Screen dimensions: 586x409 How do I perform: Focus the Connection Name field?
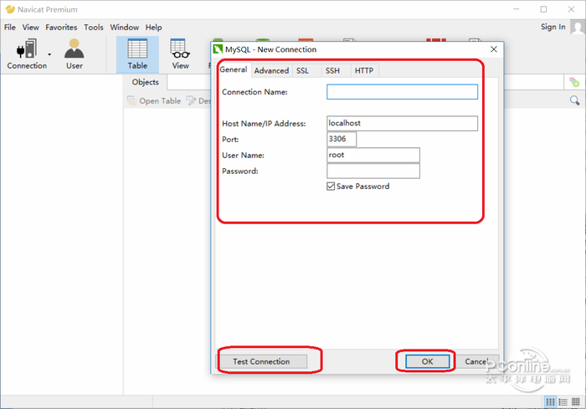(402, 92)
